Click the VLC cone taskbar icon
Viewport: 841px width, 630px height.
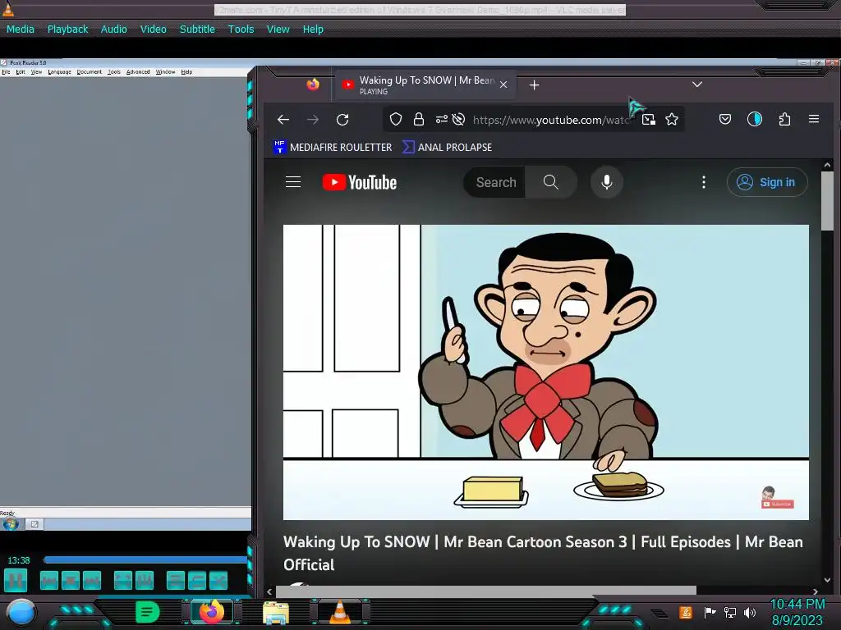(340, 612)
